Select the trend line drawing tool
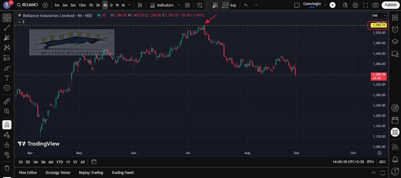 tap(7, 28)
